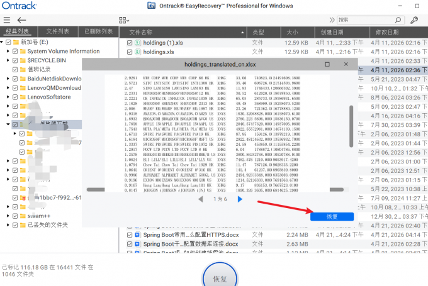
Task: Click the holdings (1).xls file icon
Action: pyautogui.click(x=138, y=43)
